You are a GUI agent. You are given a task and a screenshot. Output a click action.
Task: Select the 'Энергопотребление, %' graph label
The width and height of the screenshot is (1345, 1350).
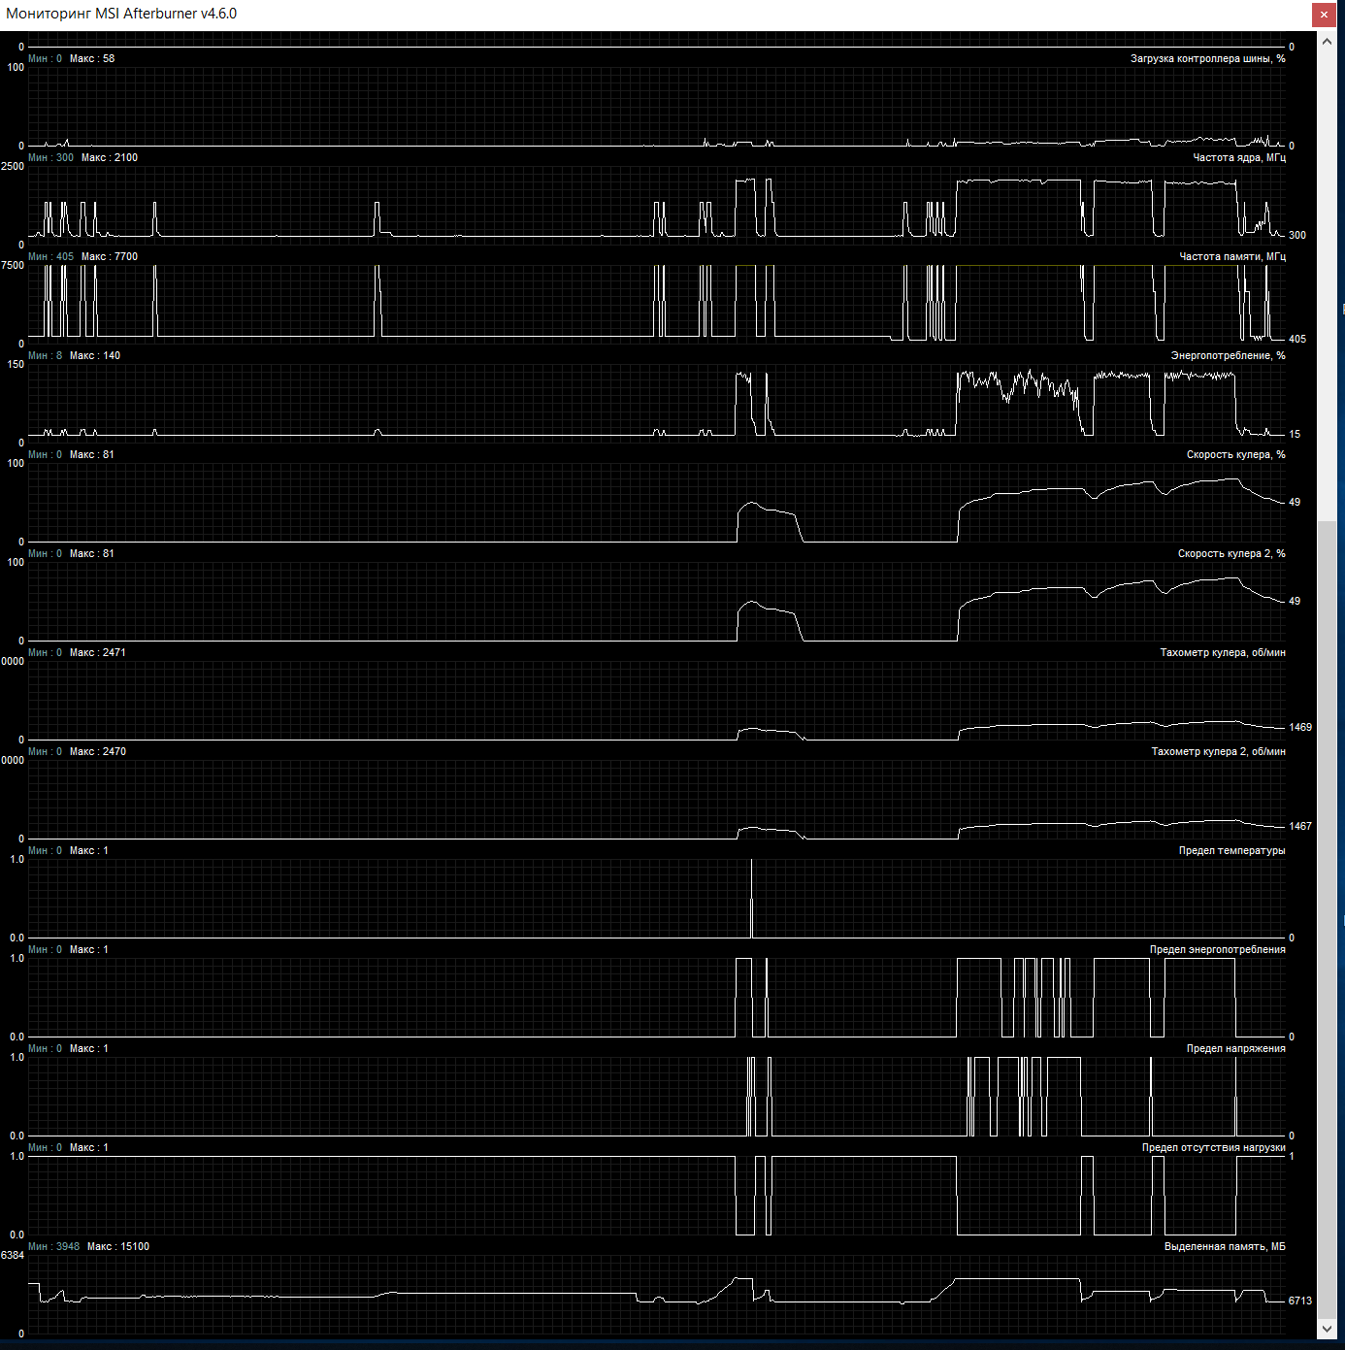1228,355
